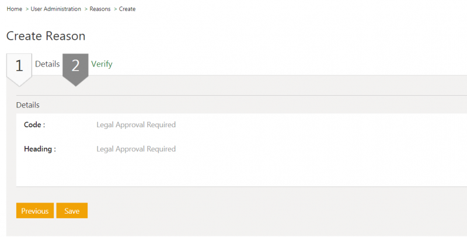Click the Create breadcrumb item
The width and height of the screenshot is (467, 237).
[x=127, y=9]
